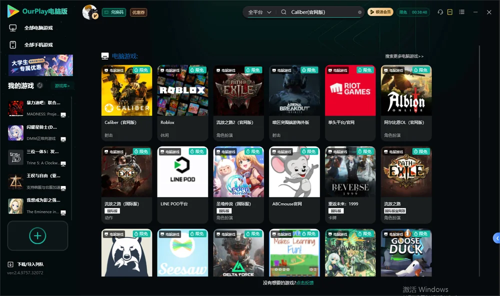Click the search magnifier icon
This screenshot has height=296, width=500.
(283, 12)
